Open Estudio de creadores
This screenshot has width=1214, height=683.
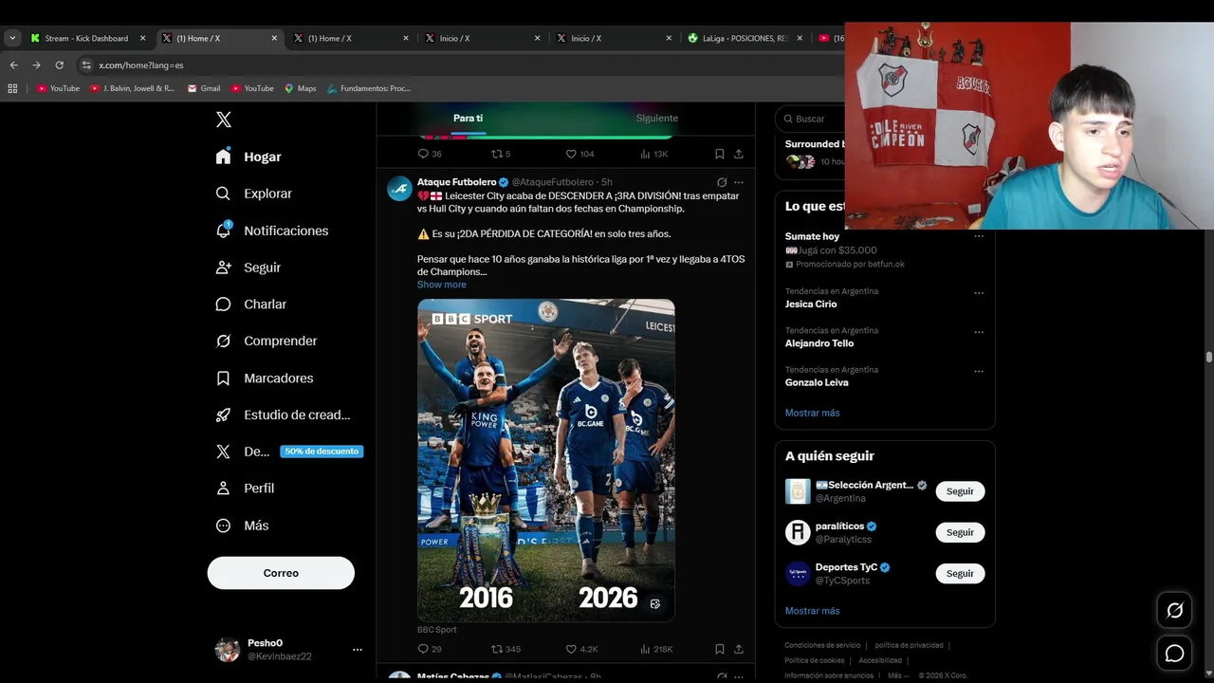[x=283, y=415]
